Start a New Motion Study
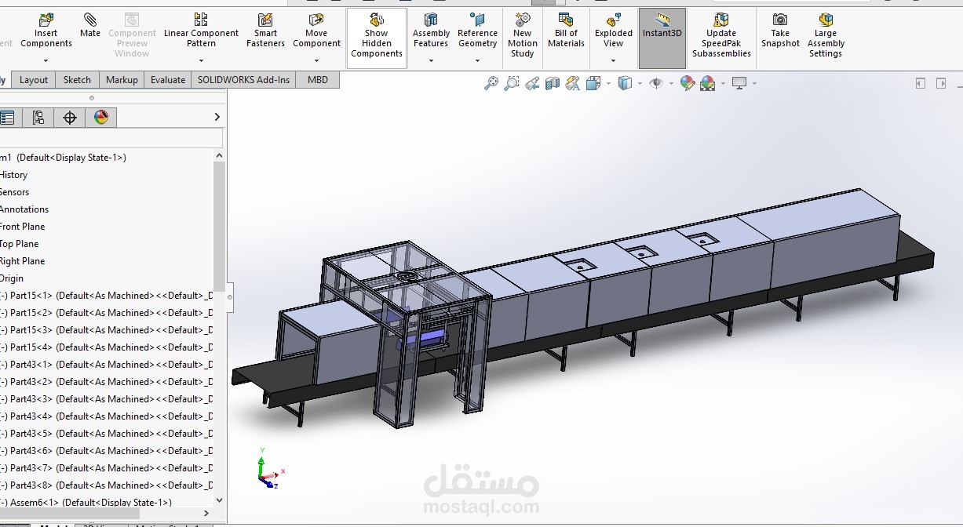 523,35
